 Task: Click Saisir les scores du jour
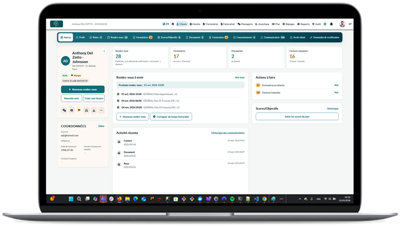pyautogui.click(x=297, y=116)
